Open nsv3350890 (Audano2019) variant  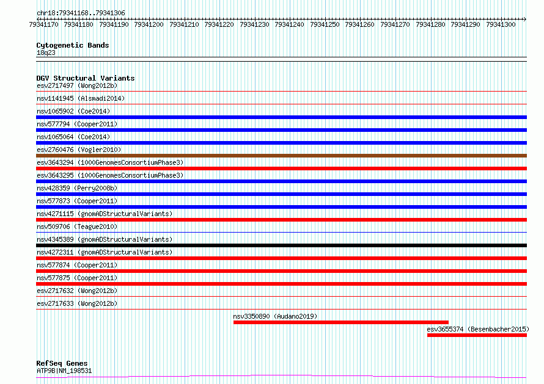click(x=275, y=316)
